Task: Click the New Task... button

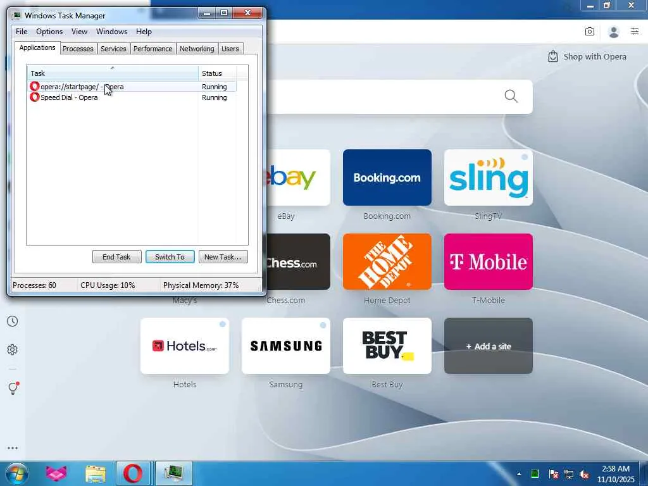Action: coord(223,257)
